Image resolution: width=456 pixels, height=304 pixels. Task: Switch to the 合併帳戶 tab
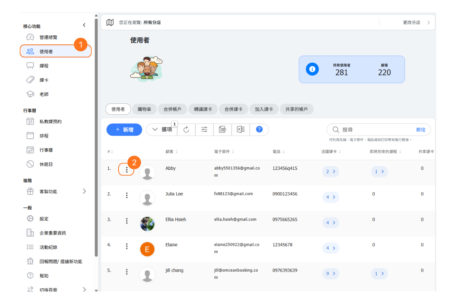[x=172, y=109]
